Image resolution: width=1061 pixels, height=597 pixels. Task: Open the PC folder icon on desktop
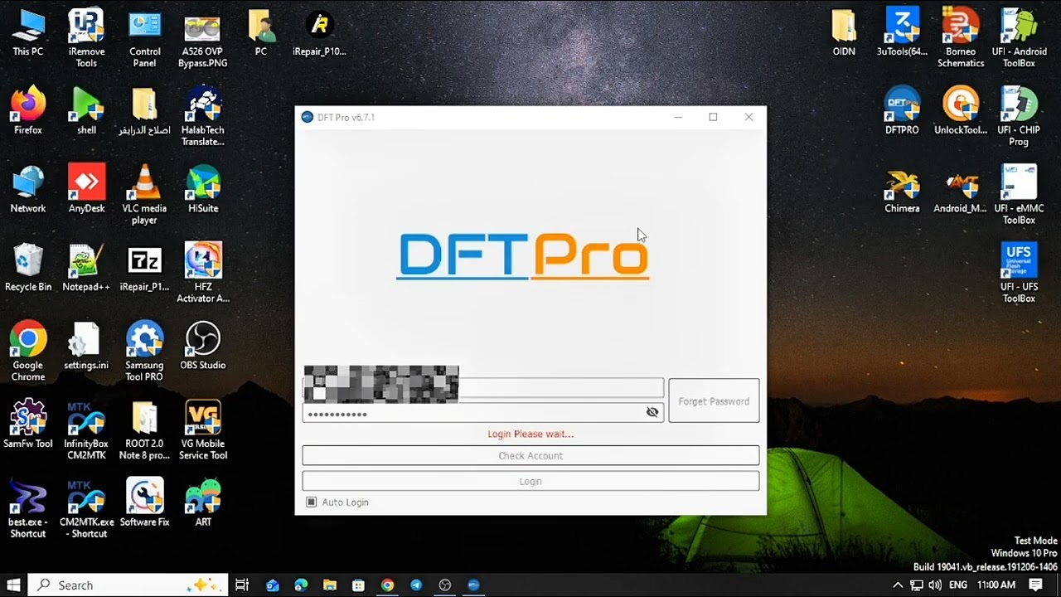pos(261,33)
